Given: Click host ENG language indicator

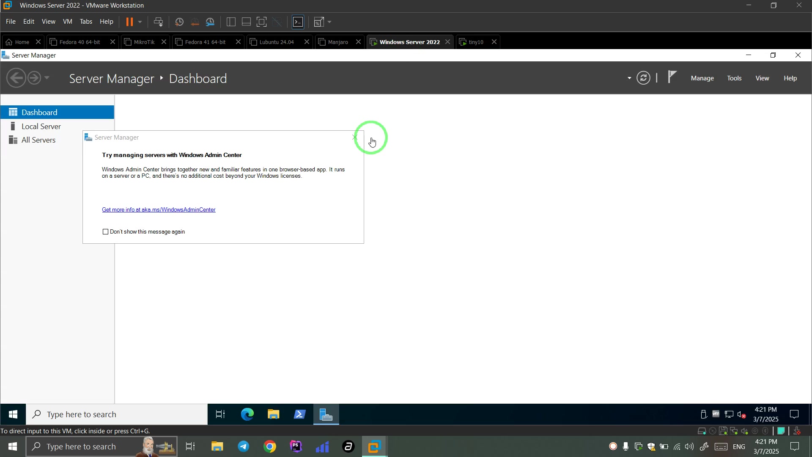Looking at the screenshot, I should (x=739, y=447).
